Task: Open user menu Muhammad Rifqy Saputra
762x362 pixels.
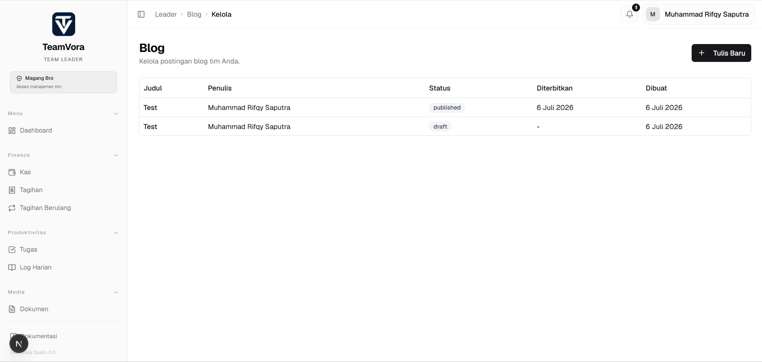Action: coord(698,14)
